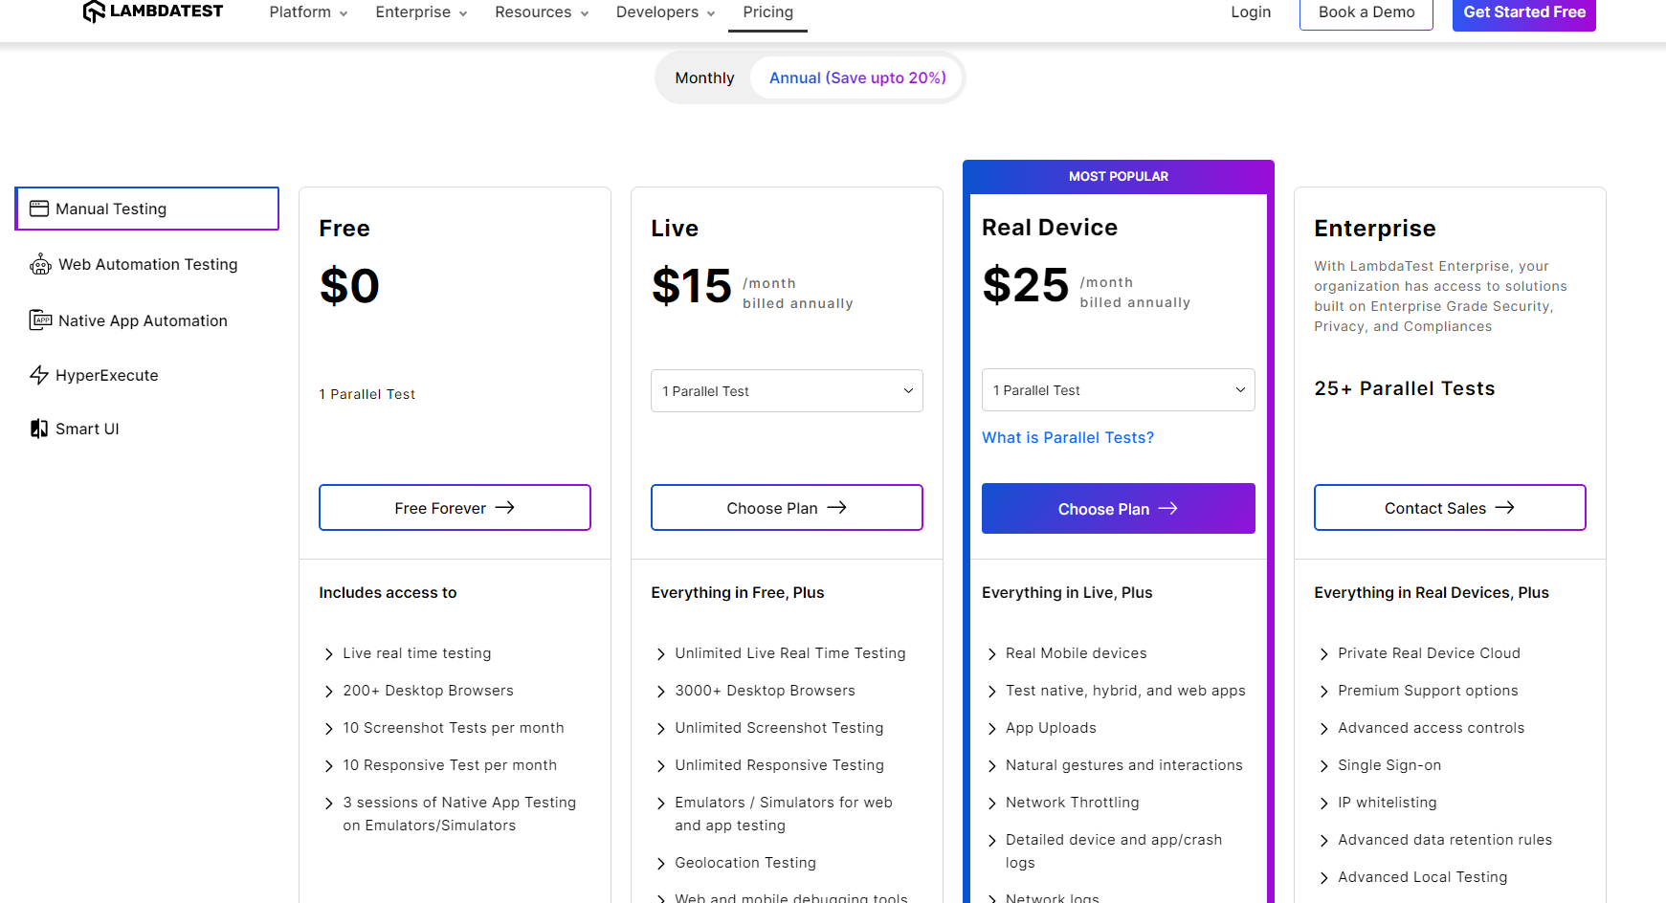Expand Single Sign-on item
1666x903 pixels.
tap(1380, 765)
